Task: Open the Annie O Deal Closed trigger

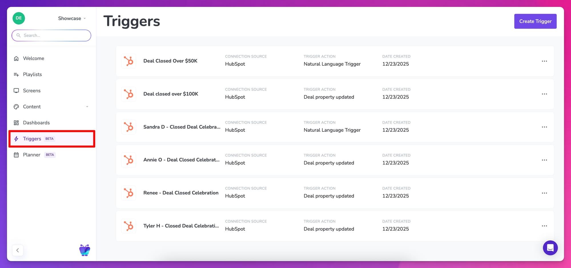Action: point(181,160)
